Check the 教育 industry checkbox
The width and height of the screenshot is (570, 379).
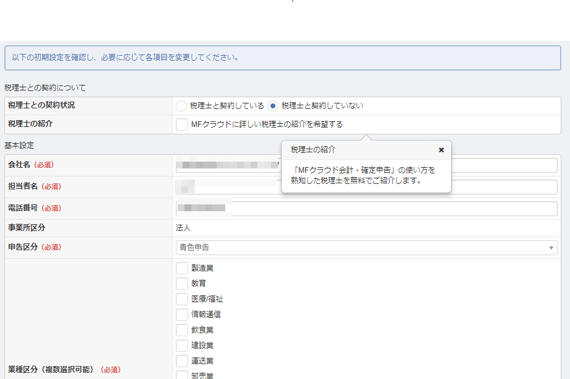click(182, 283)
